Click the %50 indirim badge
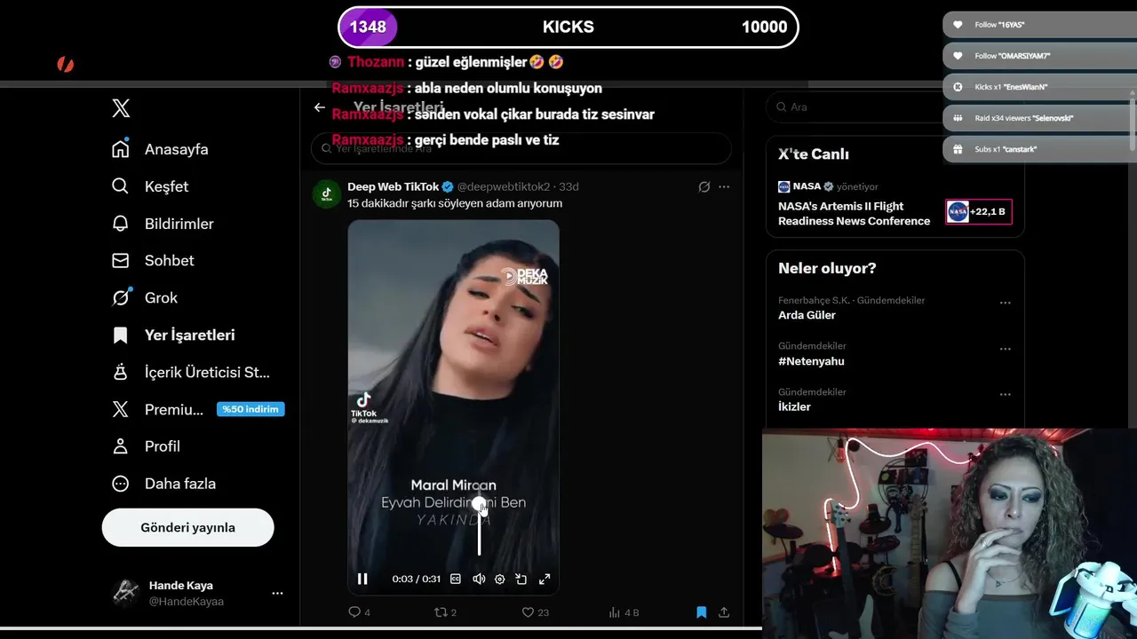 point(250,409)
